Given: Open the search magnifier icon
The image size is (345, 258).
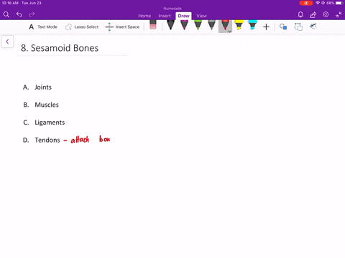Looking at the screenshot, I should (x=6, y=15).
